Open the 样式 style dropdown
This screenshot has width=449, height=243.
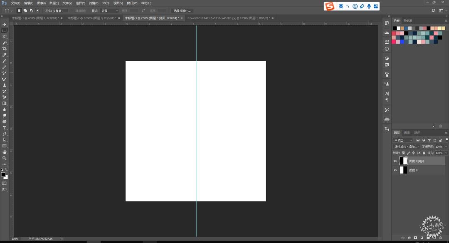(x=110, y=10)
